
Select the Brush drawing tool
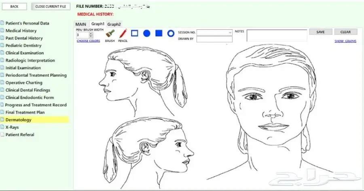pyautogui.click(x=109, y=34)
